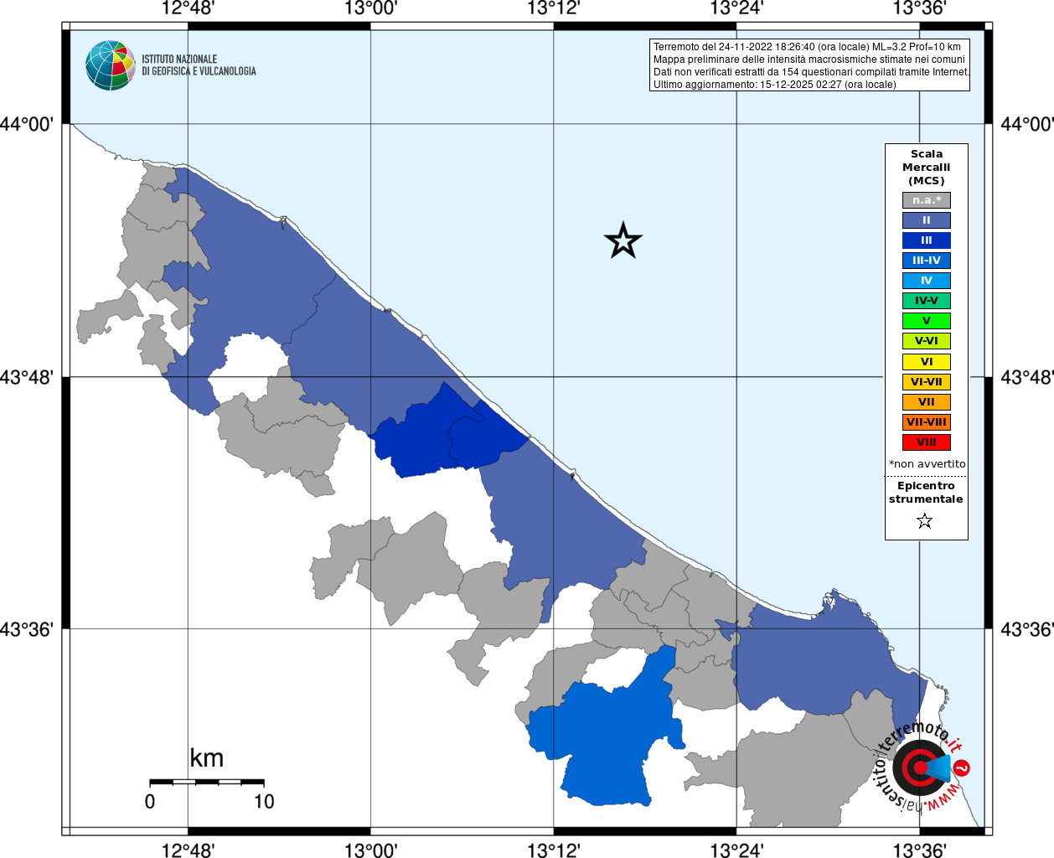Click the 'km' scale bar label
This screenshot has width=1054, height=858.
click(x=207, y=758)
